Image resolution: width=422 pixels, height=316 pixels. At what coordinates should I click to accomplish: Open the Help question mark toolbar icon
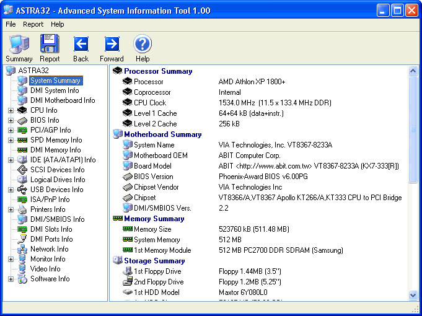[143, 44]
